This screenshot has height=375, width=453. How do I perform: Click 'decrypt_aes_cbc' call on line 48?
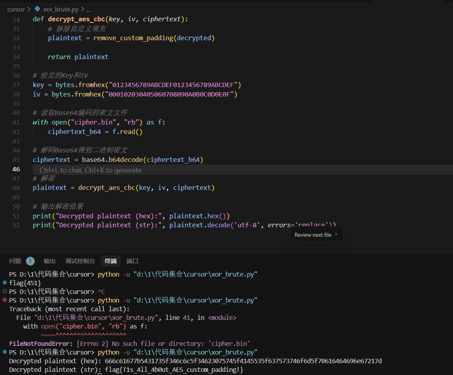(x=106, y=187)
